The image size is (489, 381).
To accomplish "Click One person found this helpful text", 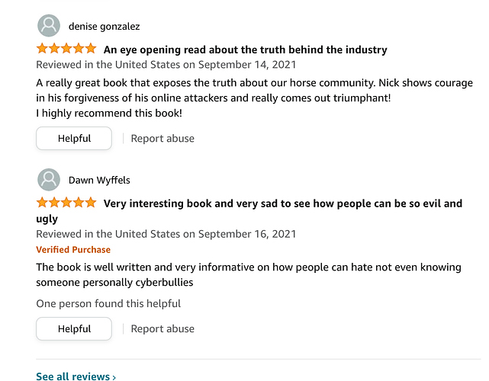I will point(108,303).
